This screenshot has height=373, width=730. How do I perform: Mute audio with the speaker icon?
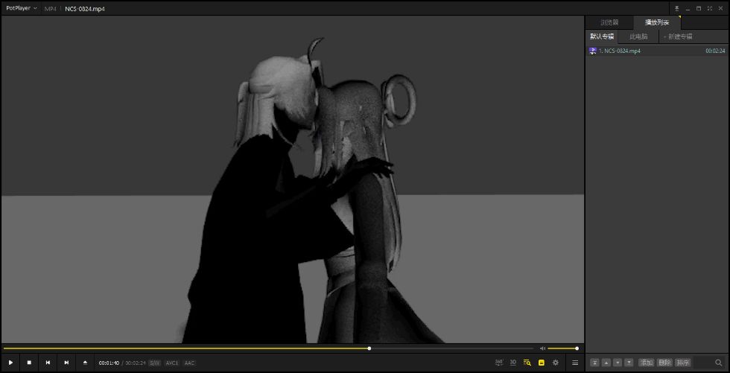click(x=542, y=348)
